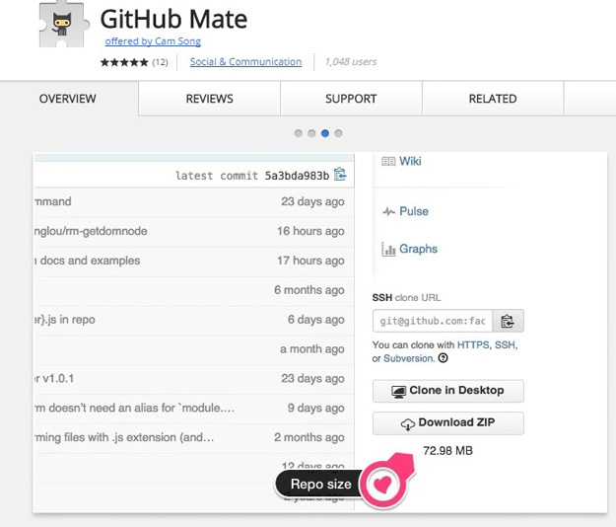
Task: Click the Wiki book icon
Action: [x=388, y=161]
